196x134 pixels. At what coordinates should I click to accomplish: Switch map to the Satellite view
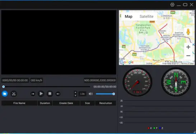click(x=146, y=16)
